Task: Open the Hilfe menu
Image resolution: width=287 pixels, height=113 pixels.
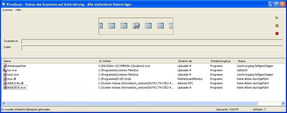Action: (x=19, y=10)
